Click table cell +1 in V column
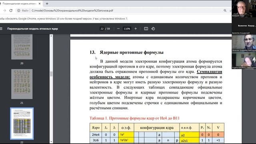 [x=218, y=140]
